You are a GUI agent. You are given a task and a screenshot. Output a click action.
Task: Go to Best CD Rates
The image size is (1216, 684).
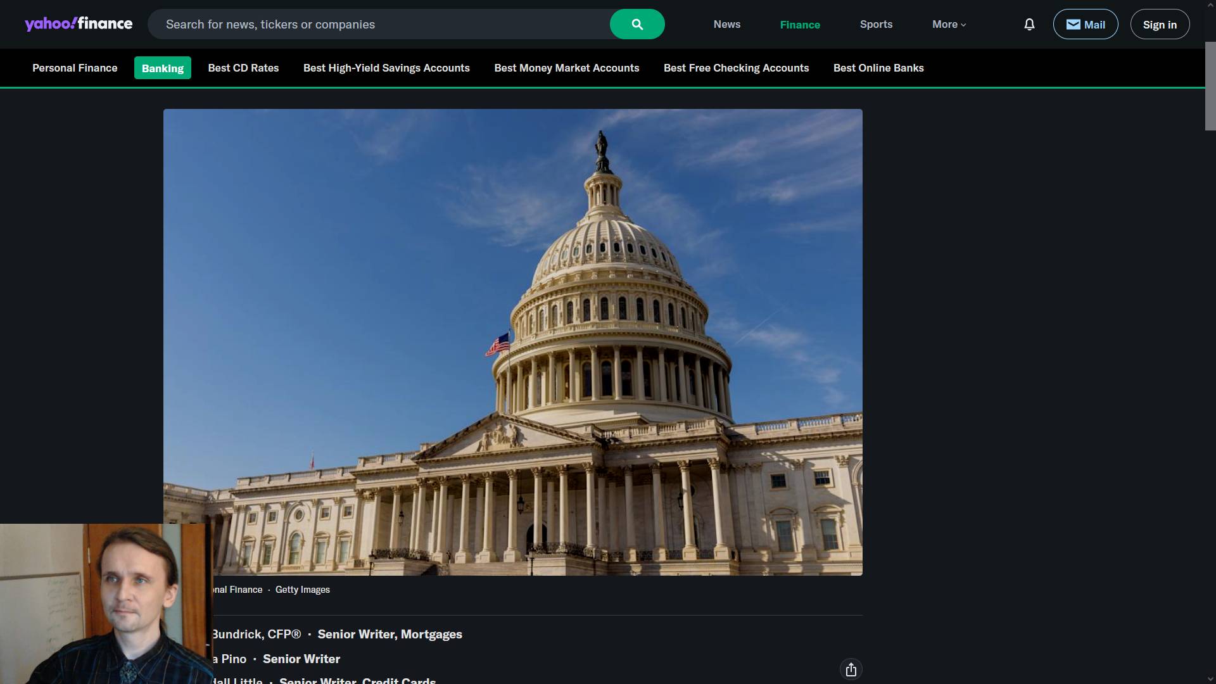point(243,68)
